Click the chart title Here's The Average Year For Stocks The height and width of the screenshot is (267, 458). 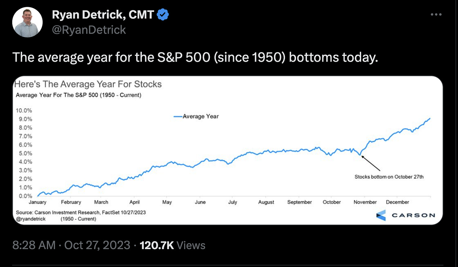(88, 84)
